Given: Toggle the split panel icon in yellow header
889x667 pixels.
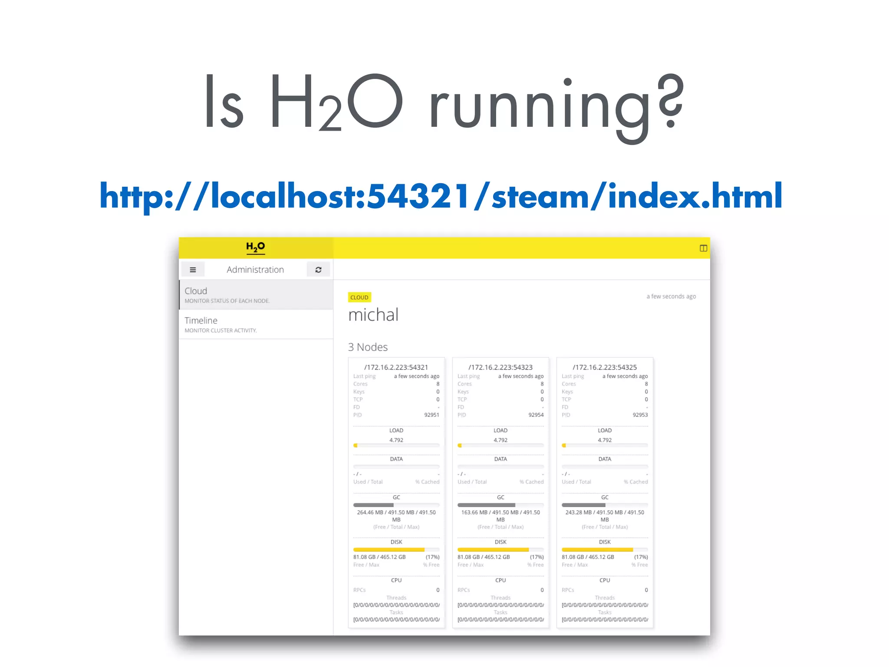Looking at the screenshot, I should coord(703,248).
